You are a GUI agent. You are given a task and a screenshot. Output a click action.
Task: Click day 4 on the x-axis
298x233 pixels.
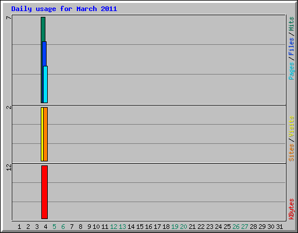45,227
